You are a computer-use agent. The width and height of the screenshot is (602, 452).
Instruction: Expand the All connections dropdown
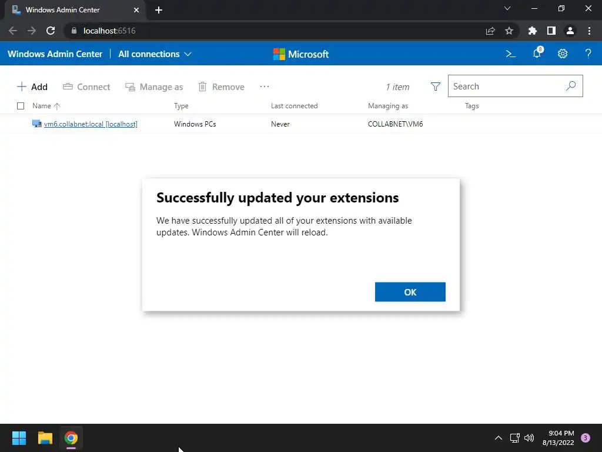coord(155,54)
